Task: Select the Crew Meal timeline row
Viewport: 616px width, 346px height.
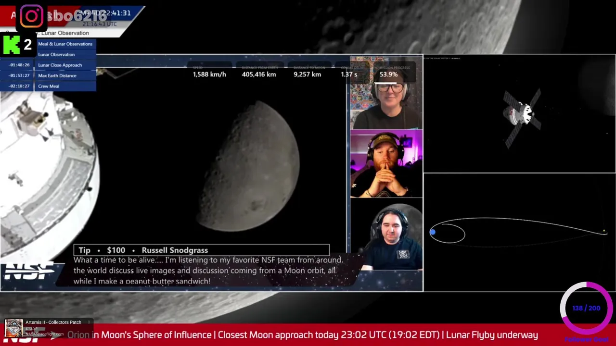Action: click(48, 86)
